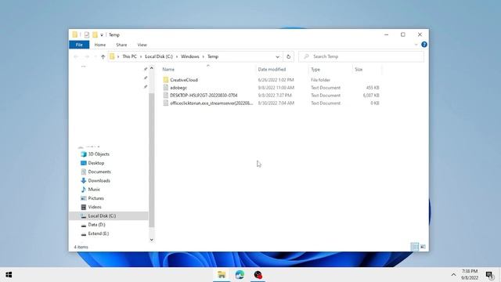Viewport: 501px width, 282px height.
Task: Click the 8/30/2022 7:04 AM date cell
Action: pyautogui.click(x=276, y=103)
